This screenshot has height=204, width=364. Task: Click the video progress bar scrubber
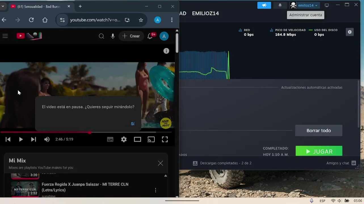[90, 132]
